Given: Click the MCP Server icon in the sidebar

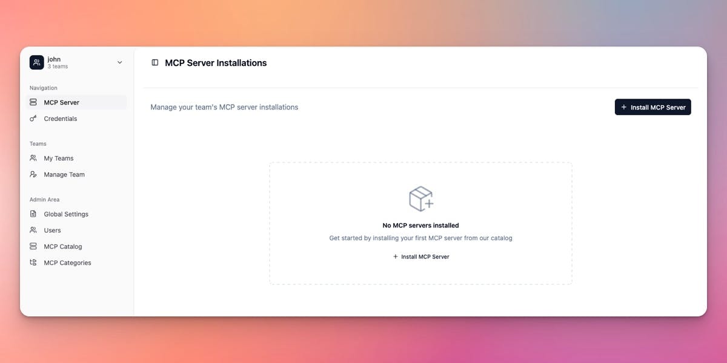Looking at the screenshot, I should [x=33, y=102].
